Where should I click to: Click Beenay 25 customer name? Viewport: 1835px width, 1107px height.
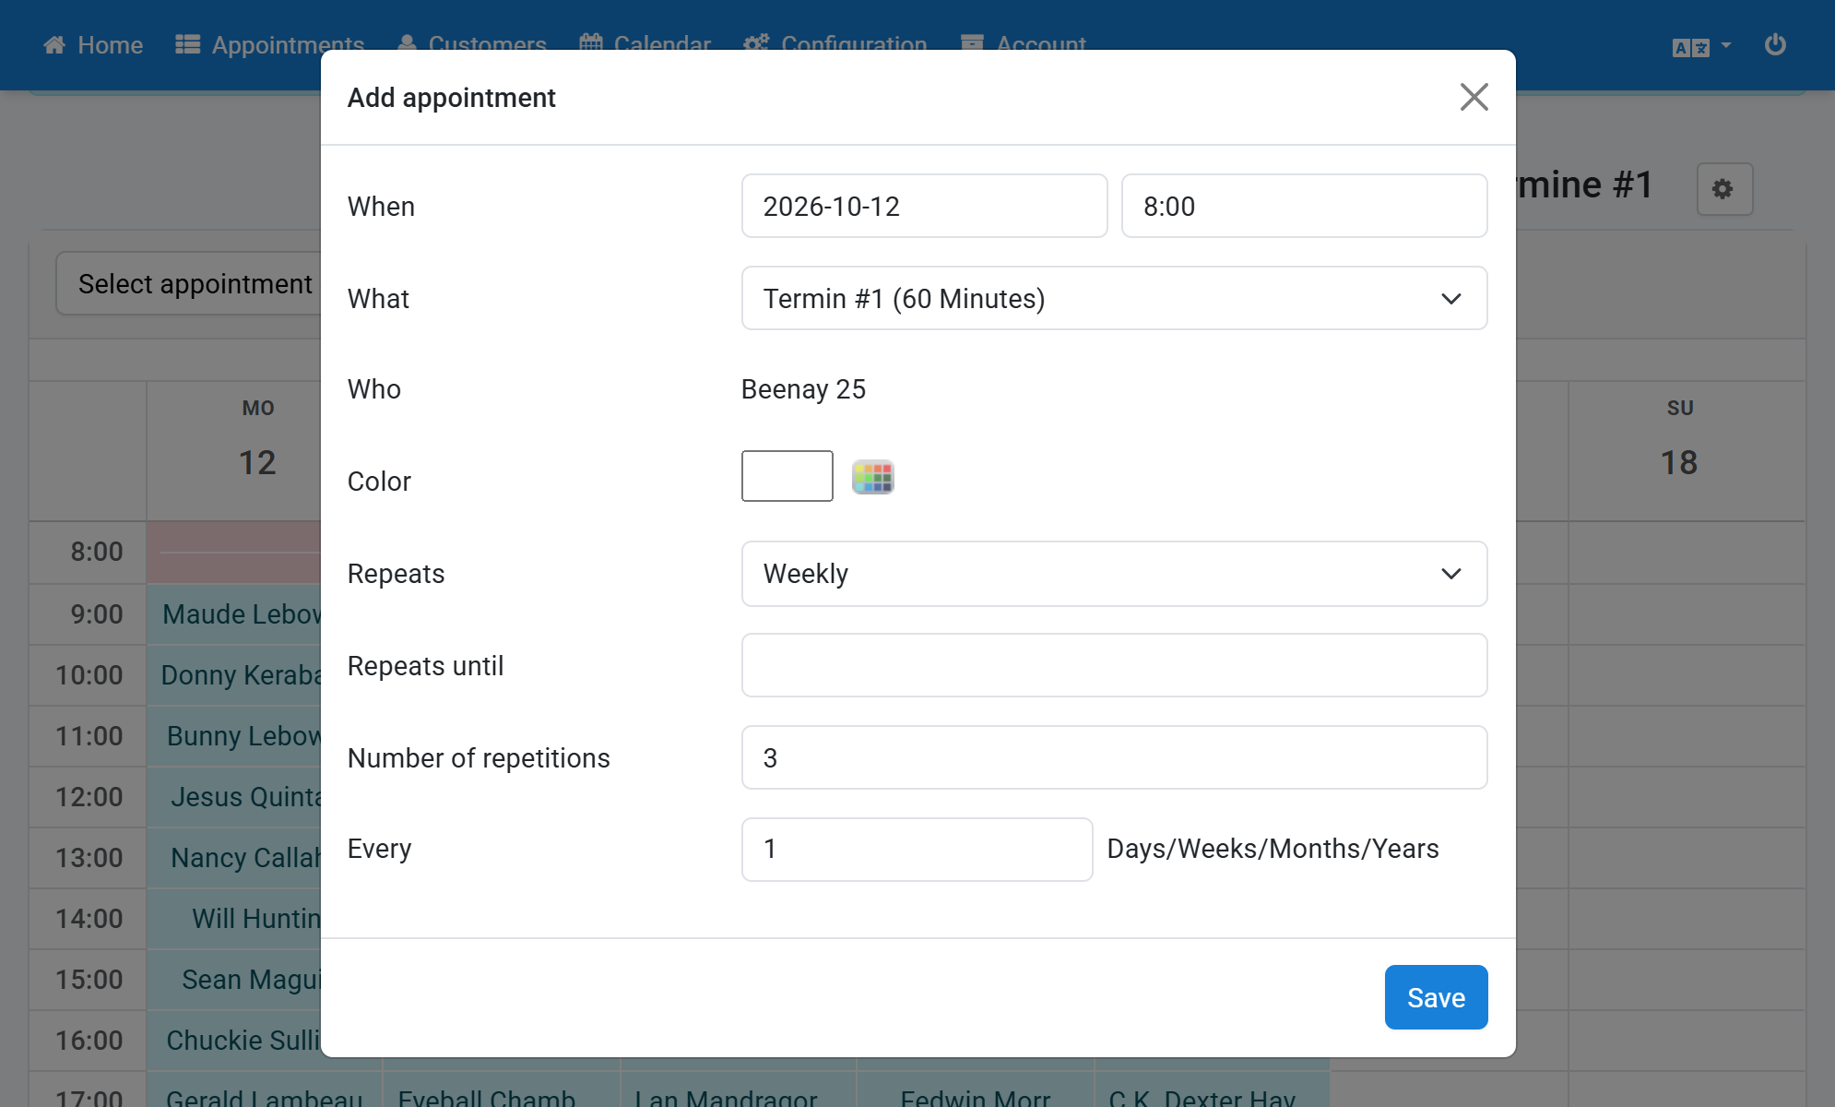pyautogui.click(x=803, y=388)
